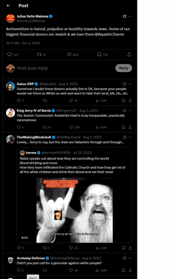Viewport: 175px width, 279px height.
Task: Share the main post via share icon
Action: tap(129, 54)
